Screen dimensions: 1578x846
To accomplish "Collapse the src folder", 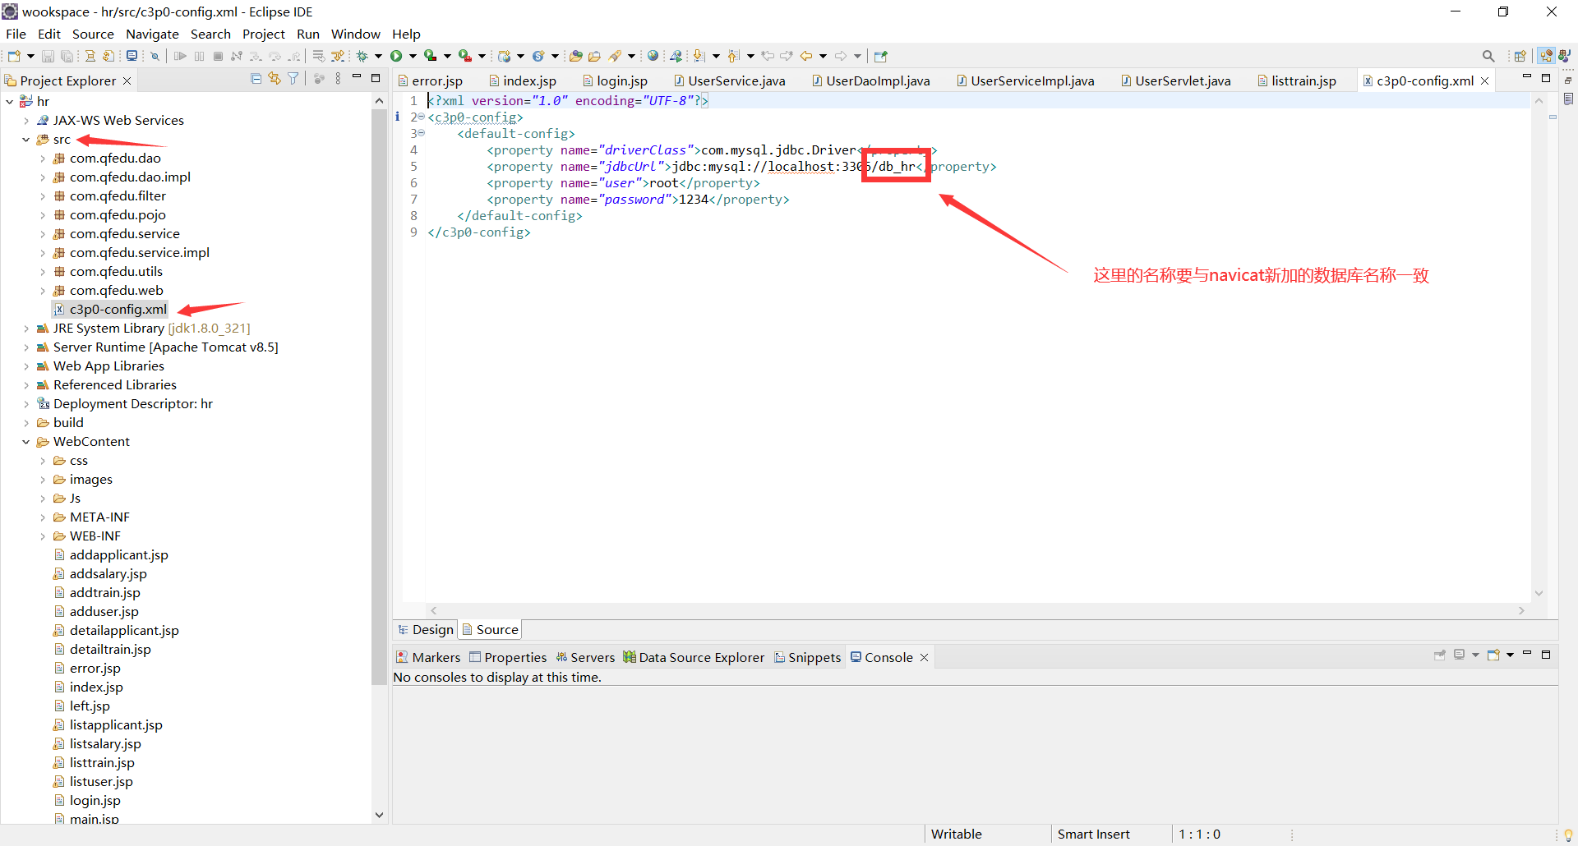I will coord(25,140).
